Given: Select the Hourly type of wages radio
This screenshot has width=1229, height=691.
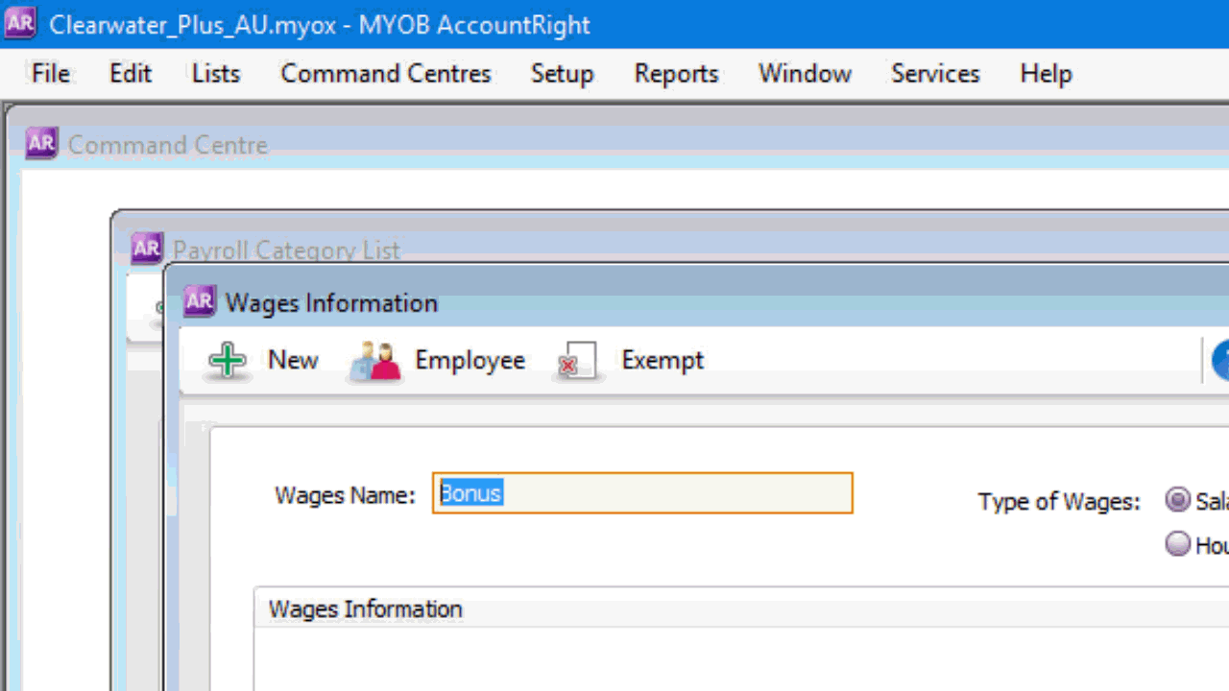Looking at the screenshot, I should 1177,544.
